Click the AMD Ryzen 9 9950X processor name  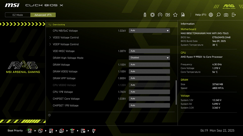202,57
